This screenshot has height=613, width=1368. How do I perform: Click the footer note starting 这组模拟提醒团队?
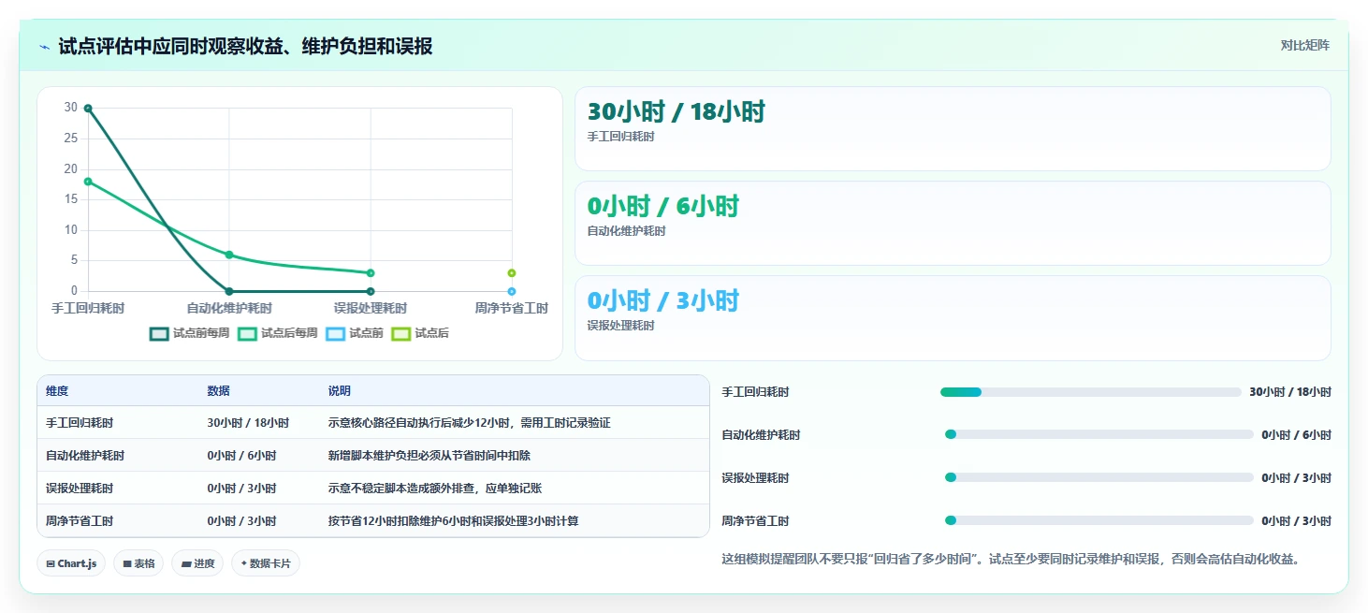coord(1011,560)
